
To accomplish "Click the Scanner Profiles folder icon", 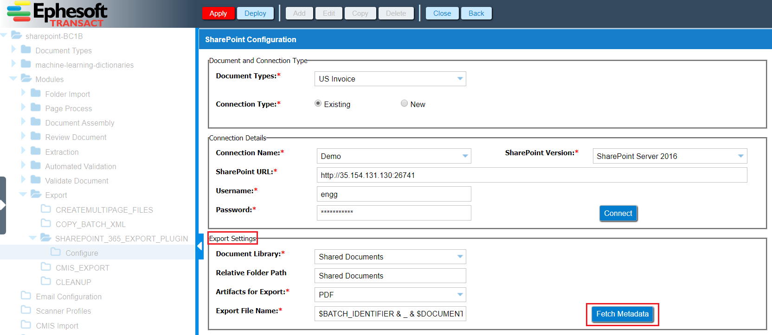I will [26, 310].
